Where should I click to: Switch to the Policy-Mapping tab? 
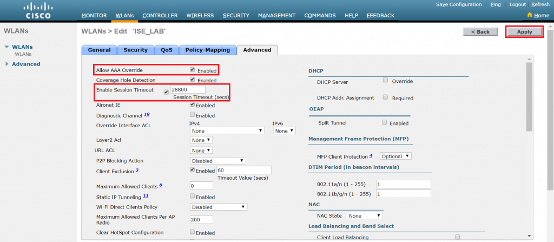208,50
